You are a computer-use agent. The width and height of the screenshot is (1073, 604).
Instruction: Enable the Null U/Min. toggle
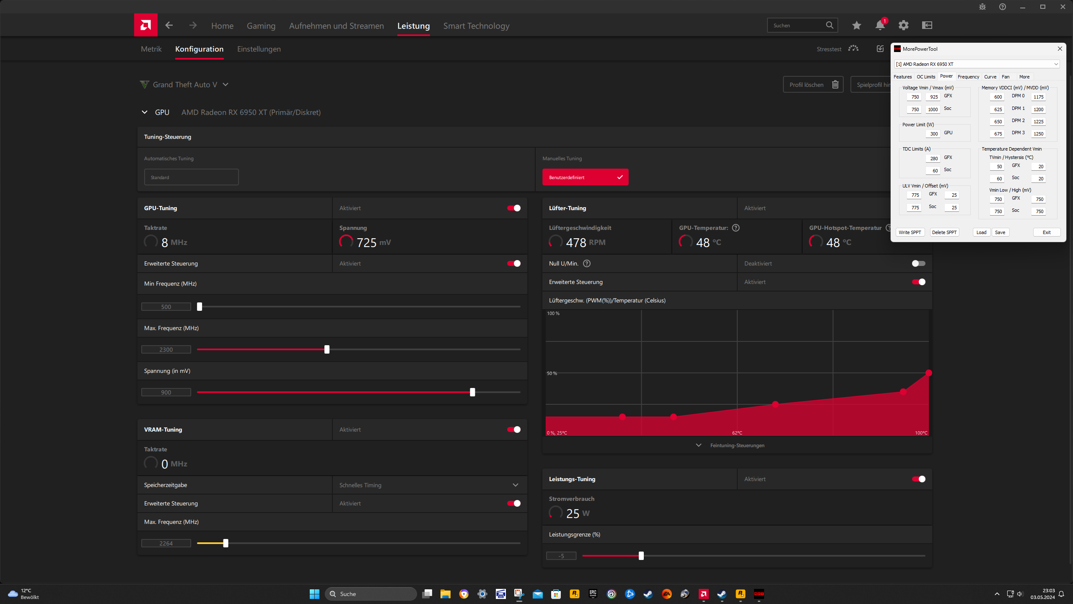tap(918, 263)
